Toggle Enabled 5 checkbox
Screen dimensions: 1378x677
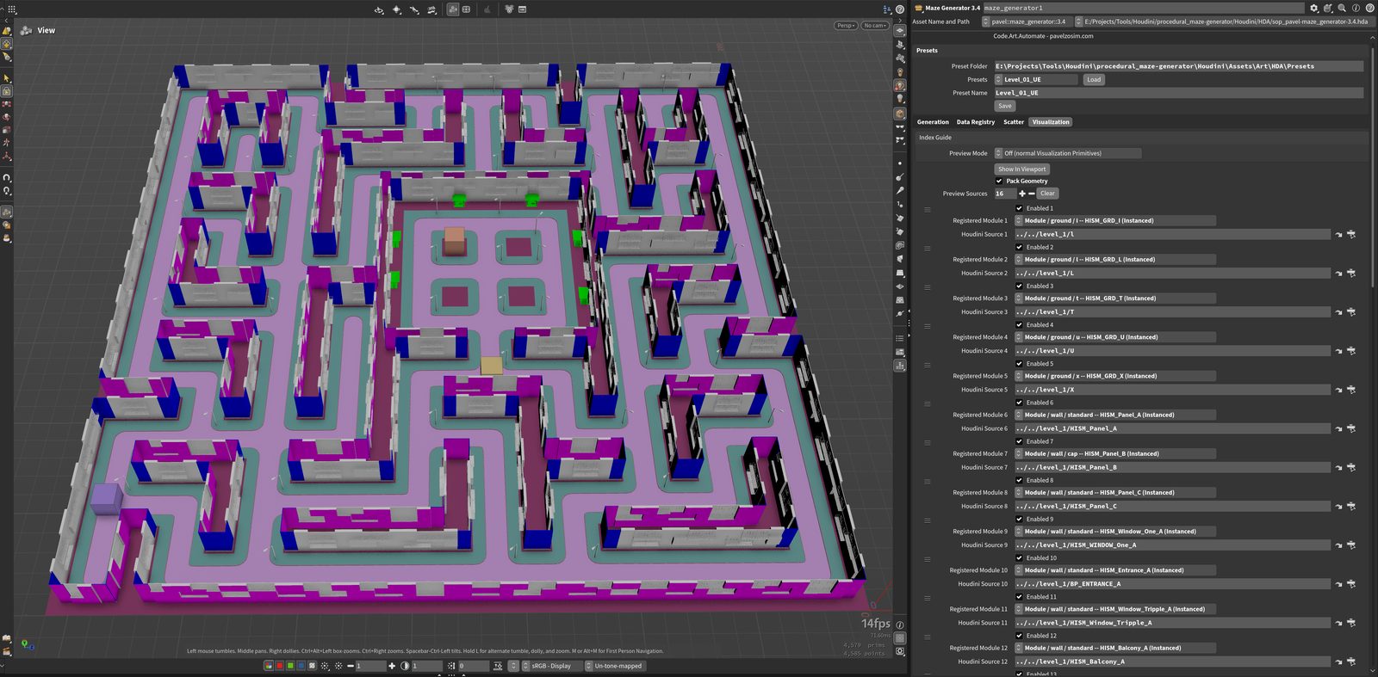pos(1019,364)
